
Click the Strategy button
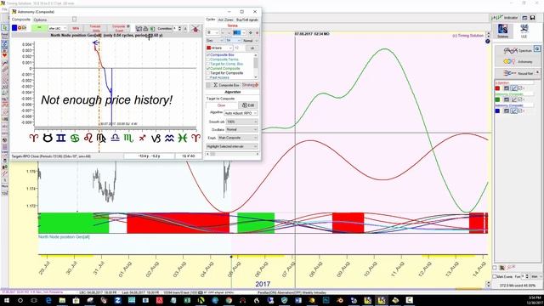[x=250, y=85]
